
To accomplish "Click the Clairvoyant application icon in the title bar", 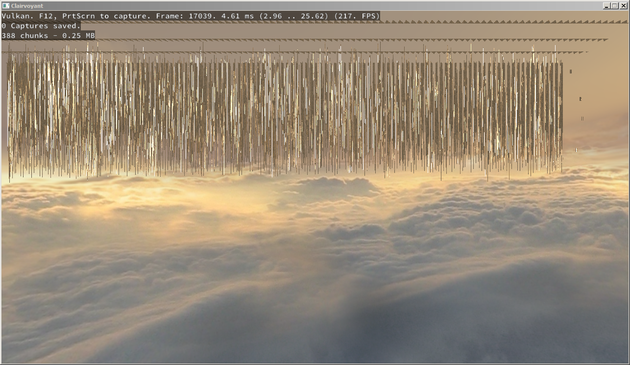I will tap(5, 5).
